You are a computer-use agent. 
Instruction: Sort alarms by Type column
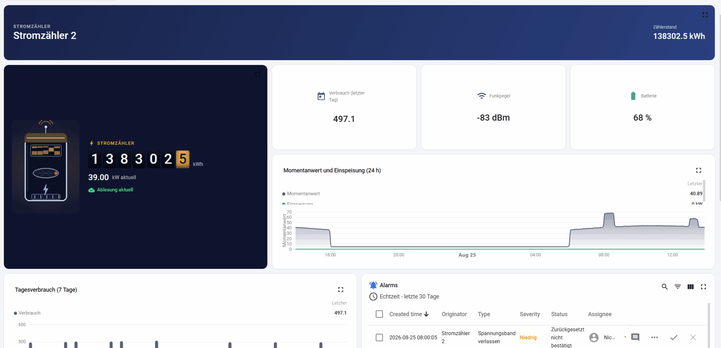coord(484,314)
